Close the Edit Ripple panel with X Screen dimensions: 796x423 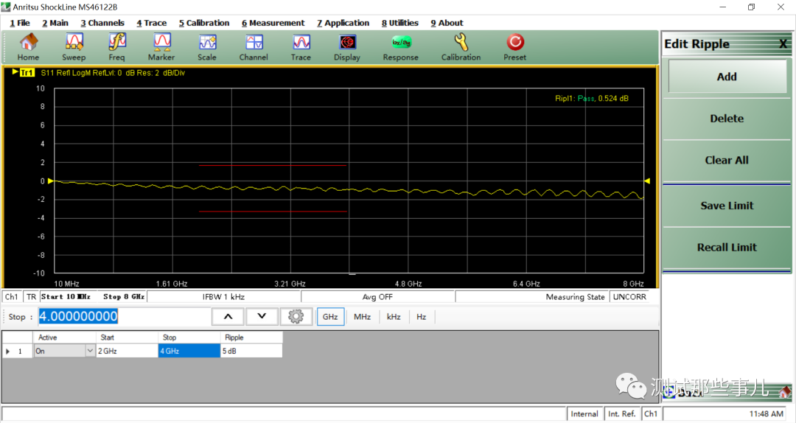click(783, 44)
